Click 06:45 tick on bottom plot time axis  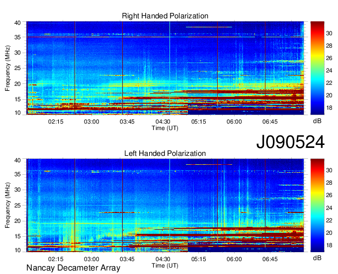coord(270,259)
